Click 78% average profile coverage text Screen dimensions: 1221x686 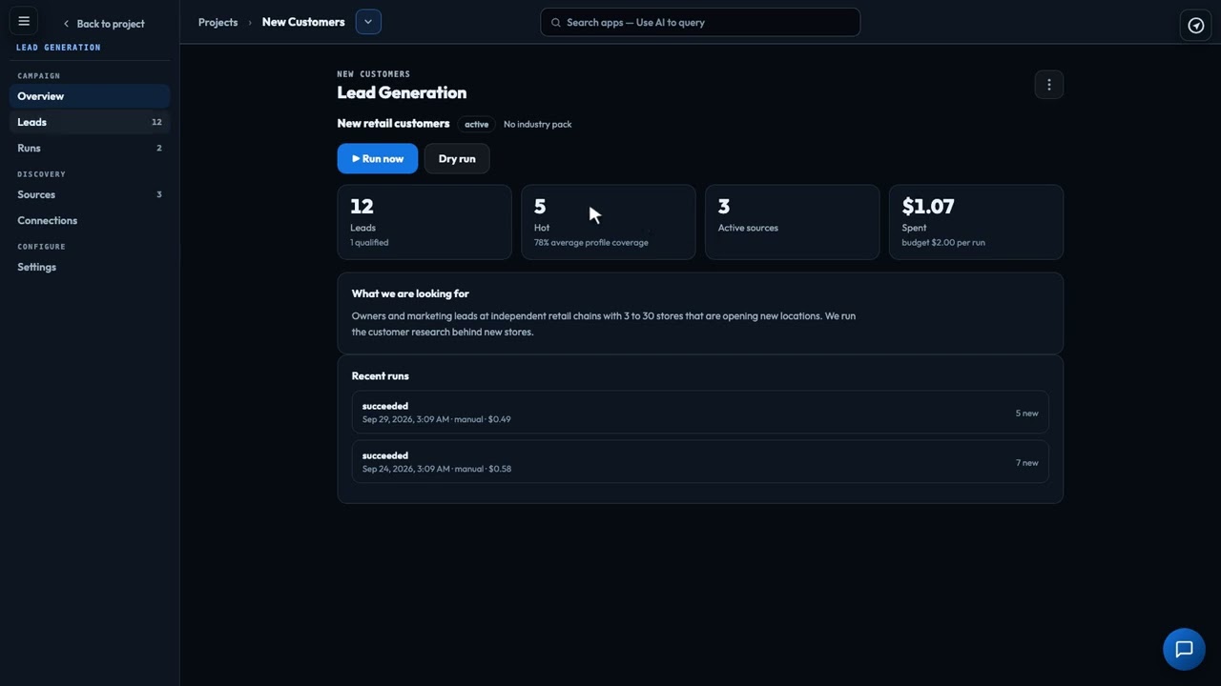point(591,242)
